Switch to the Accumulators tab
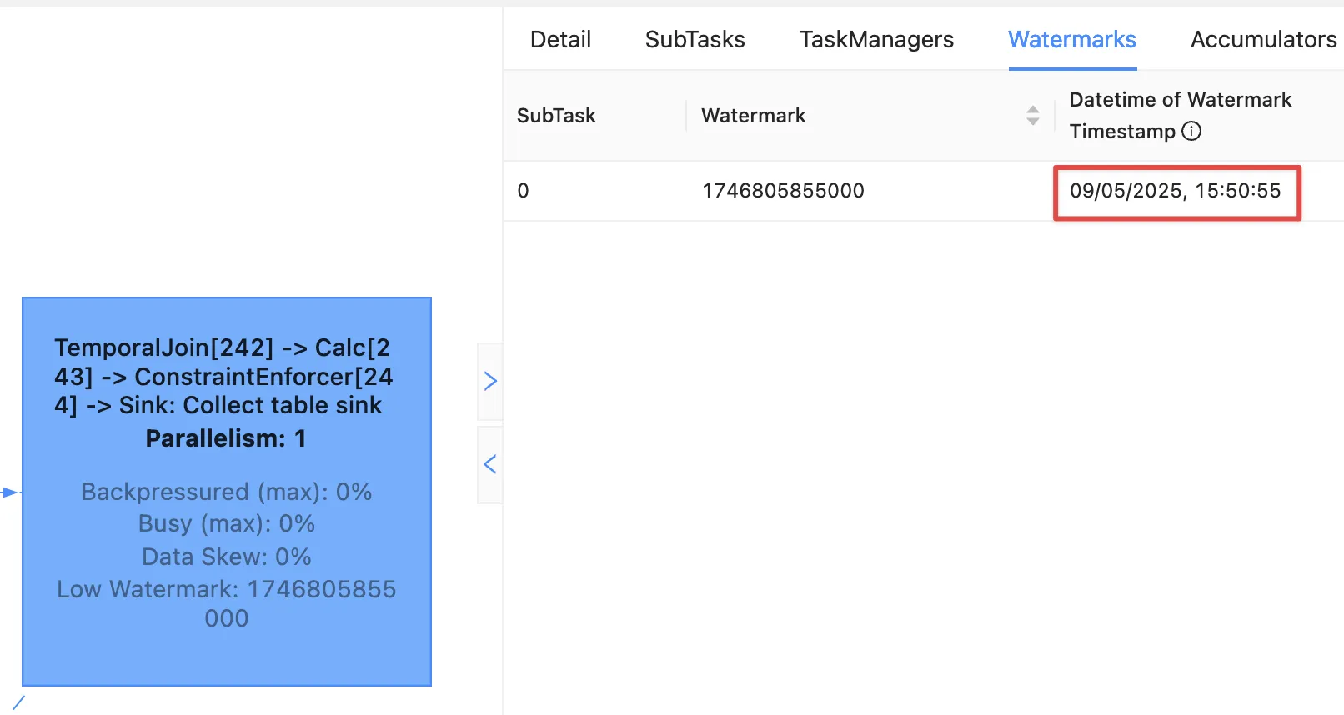This screenshot has height=715, width=1344. 1262,39
